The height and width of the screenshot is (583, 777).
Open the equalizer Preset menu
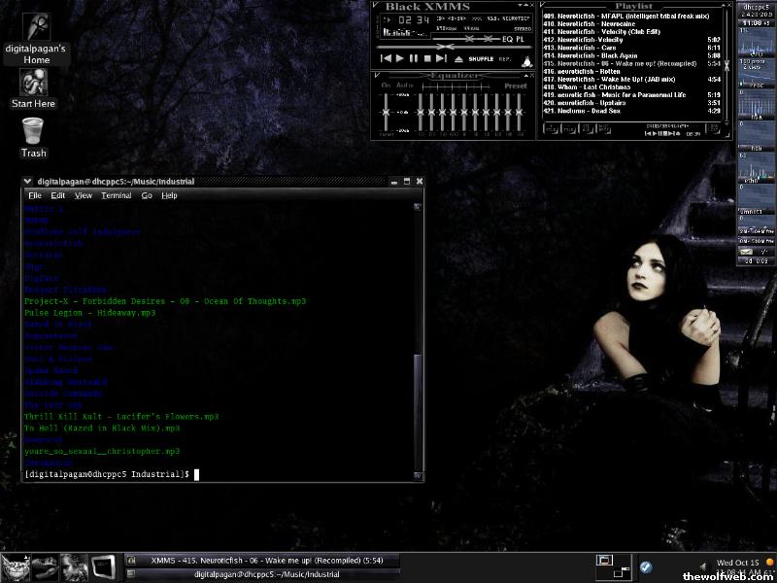pos(516,86)
